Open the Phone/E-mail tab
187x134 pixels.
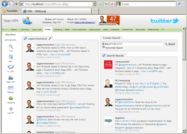pyautogui.click(x=128, y=29)
